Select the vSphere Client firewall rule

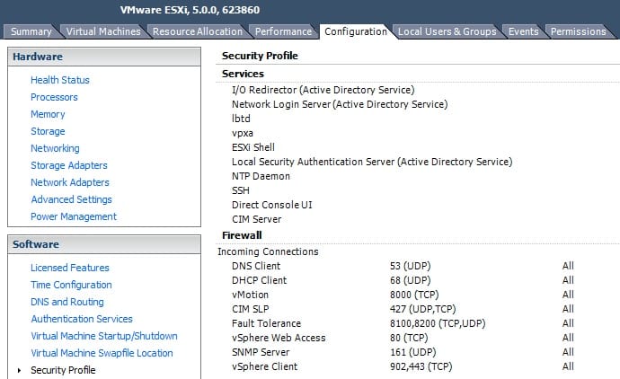[264, 366]
